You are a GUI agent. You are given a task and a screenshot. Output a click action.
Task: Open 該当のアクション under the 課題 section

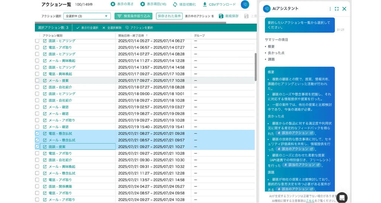[295, 189]
